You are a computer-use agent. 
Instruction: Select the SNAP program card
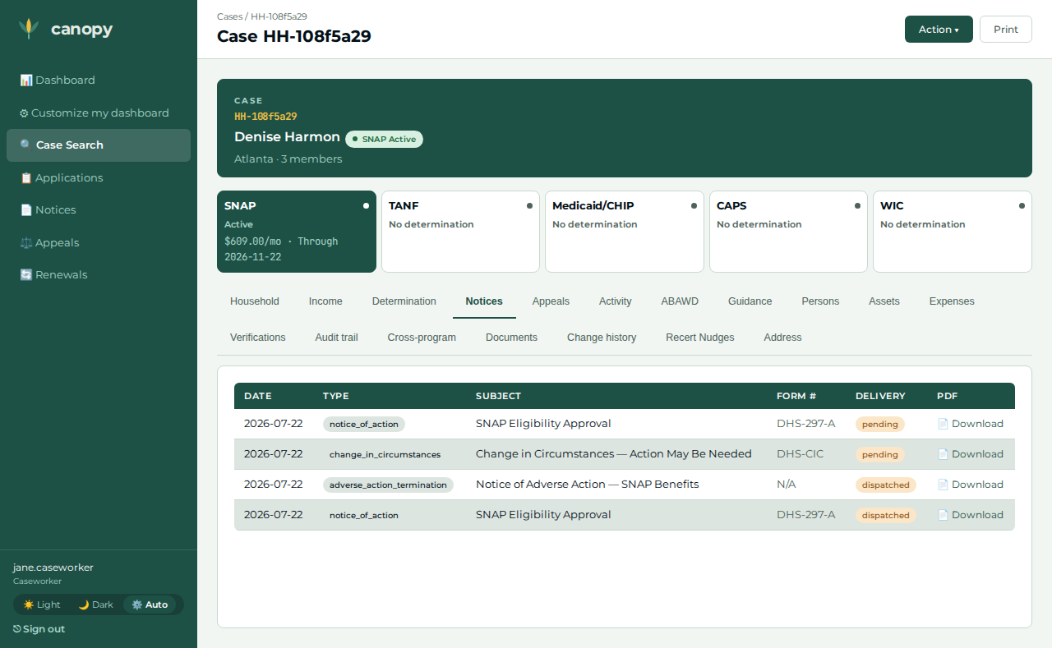pyautogui.click(x=297, y=232)
